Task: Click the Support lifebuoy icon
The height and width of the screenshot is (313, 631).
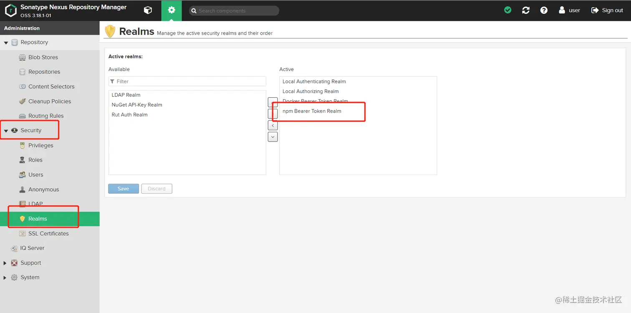Action: point(15,263)
